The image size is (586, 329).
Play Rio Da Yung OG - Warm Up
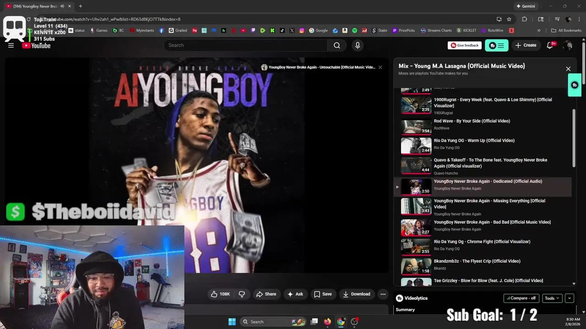[483, 146]
